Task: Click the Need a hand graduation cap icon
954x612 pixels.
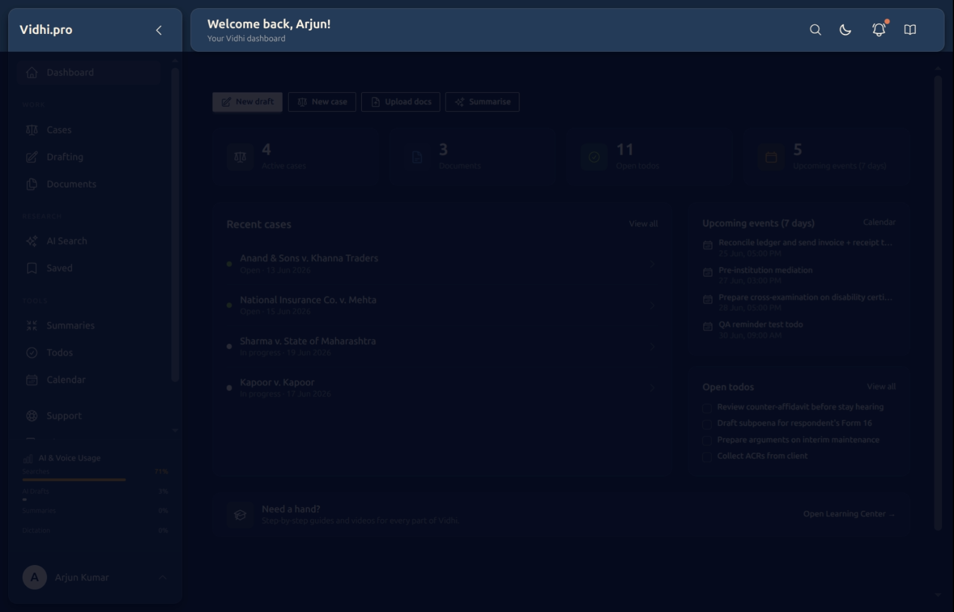Action: tap(240, 515)
